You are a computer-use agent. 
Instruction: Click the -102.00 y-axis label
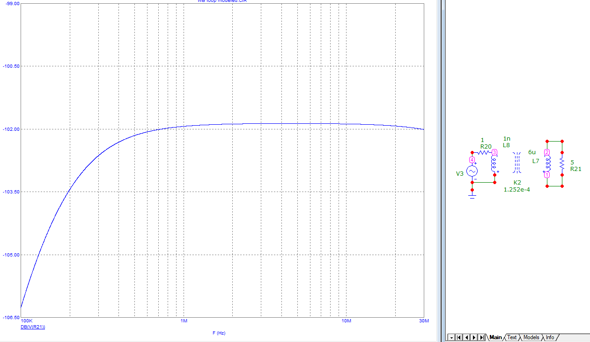(10, 129)
